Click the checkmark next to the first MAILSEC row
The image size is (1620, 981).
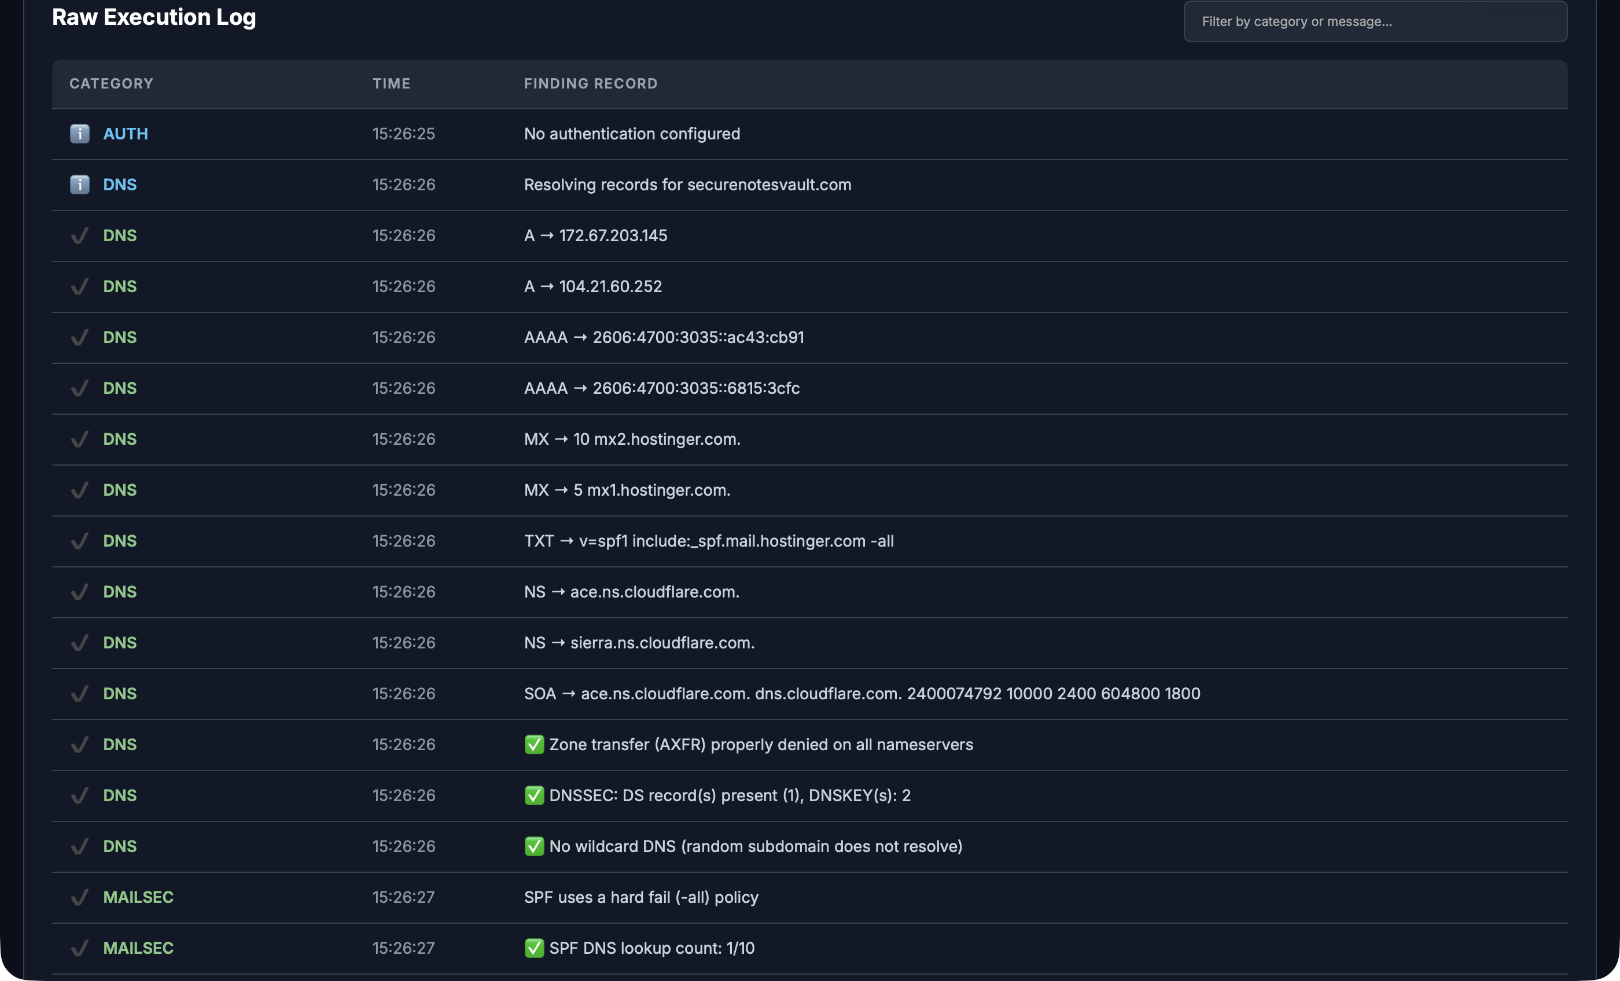pyautogui.click(x=79, y=897)
